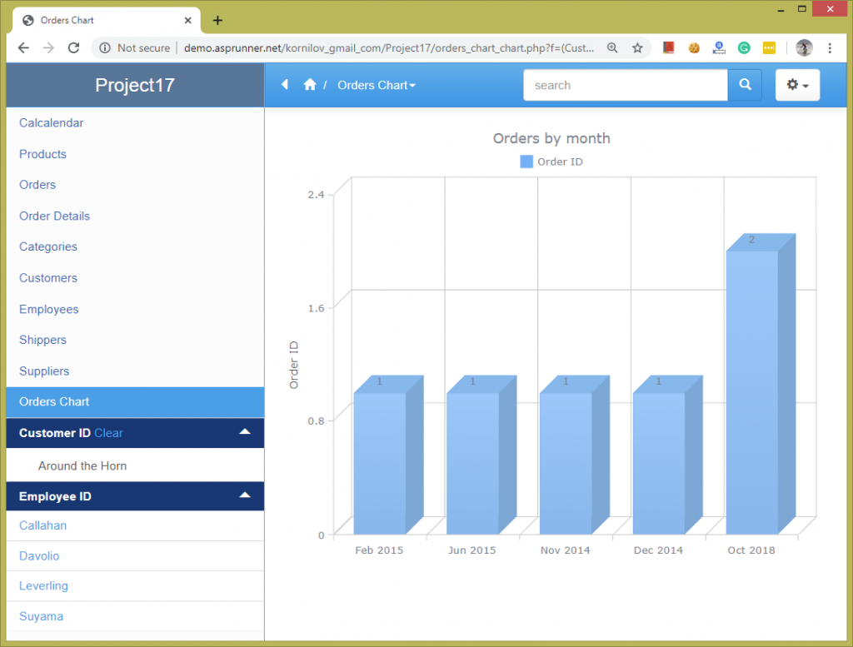Collapse the Customer ID filter section
The image size is (853, 647).
pyautogui.click(x=244, y=432)
